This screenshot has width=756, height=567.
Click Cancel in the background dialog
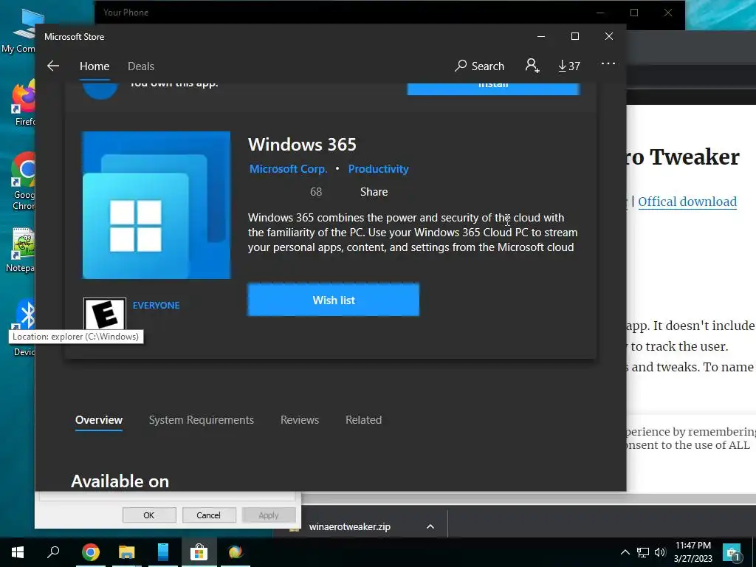[x=208, y=515]
